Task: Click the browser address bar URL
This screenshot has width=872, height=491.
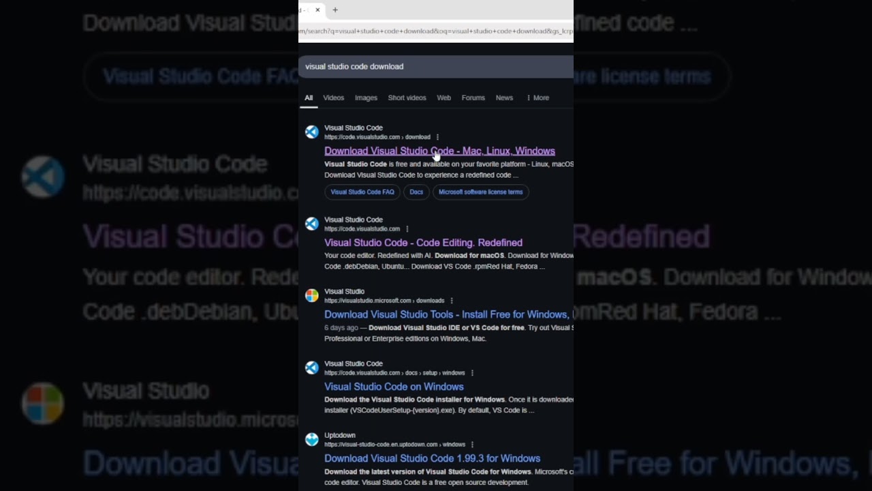Action: pyautogui.click(x=436, y=31)
